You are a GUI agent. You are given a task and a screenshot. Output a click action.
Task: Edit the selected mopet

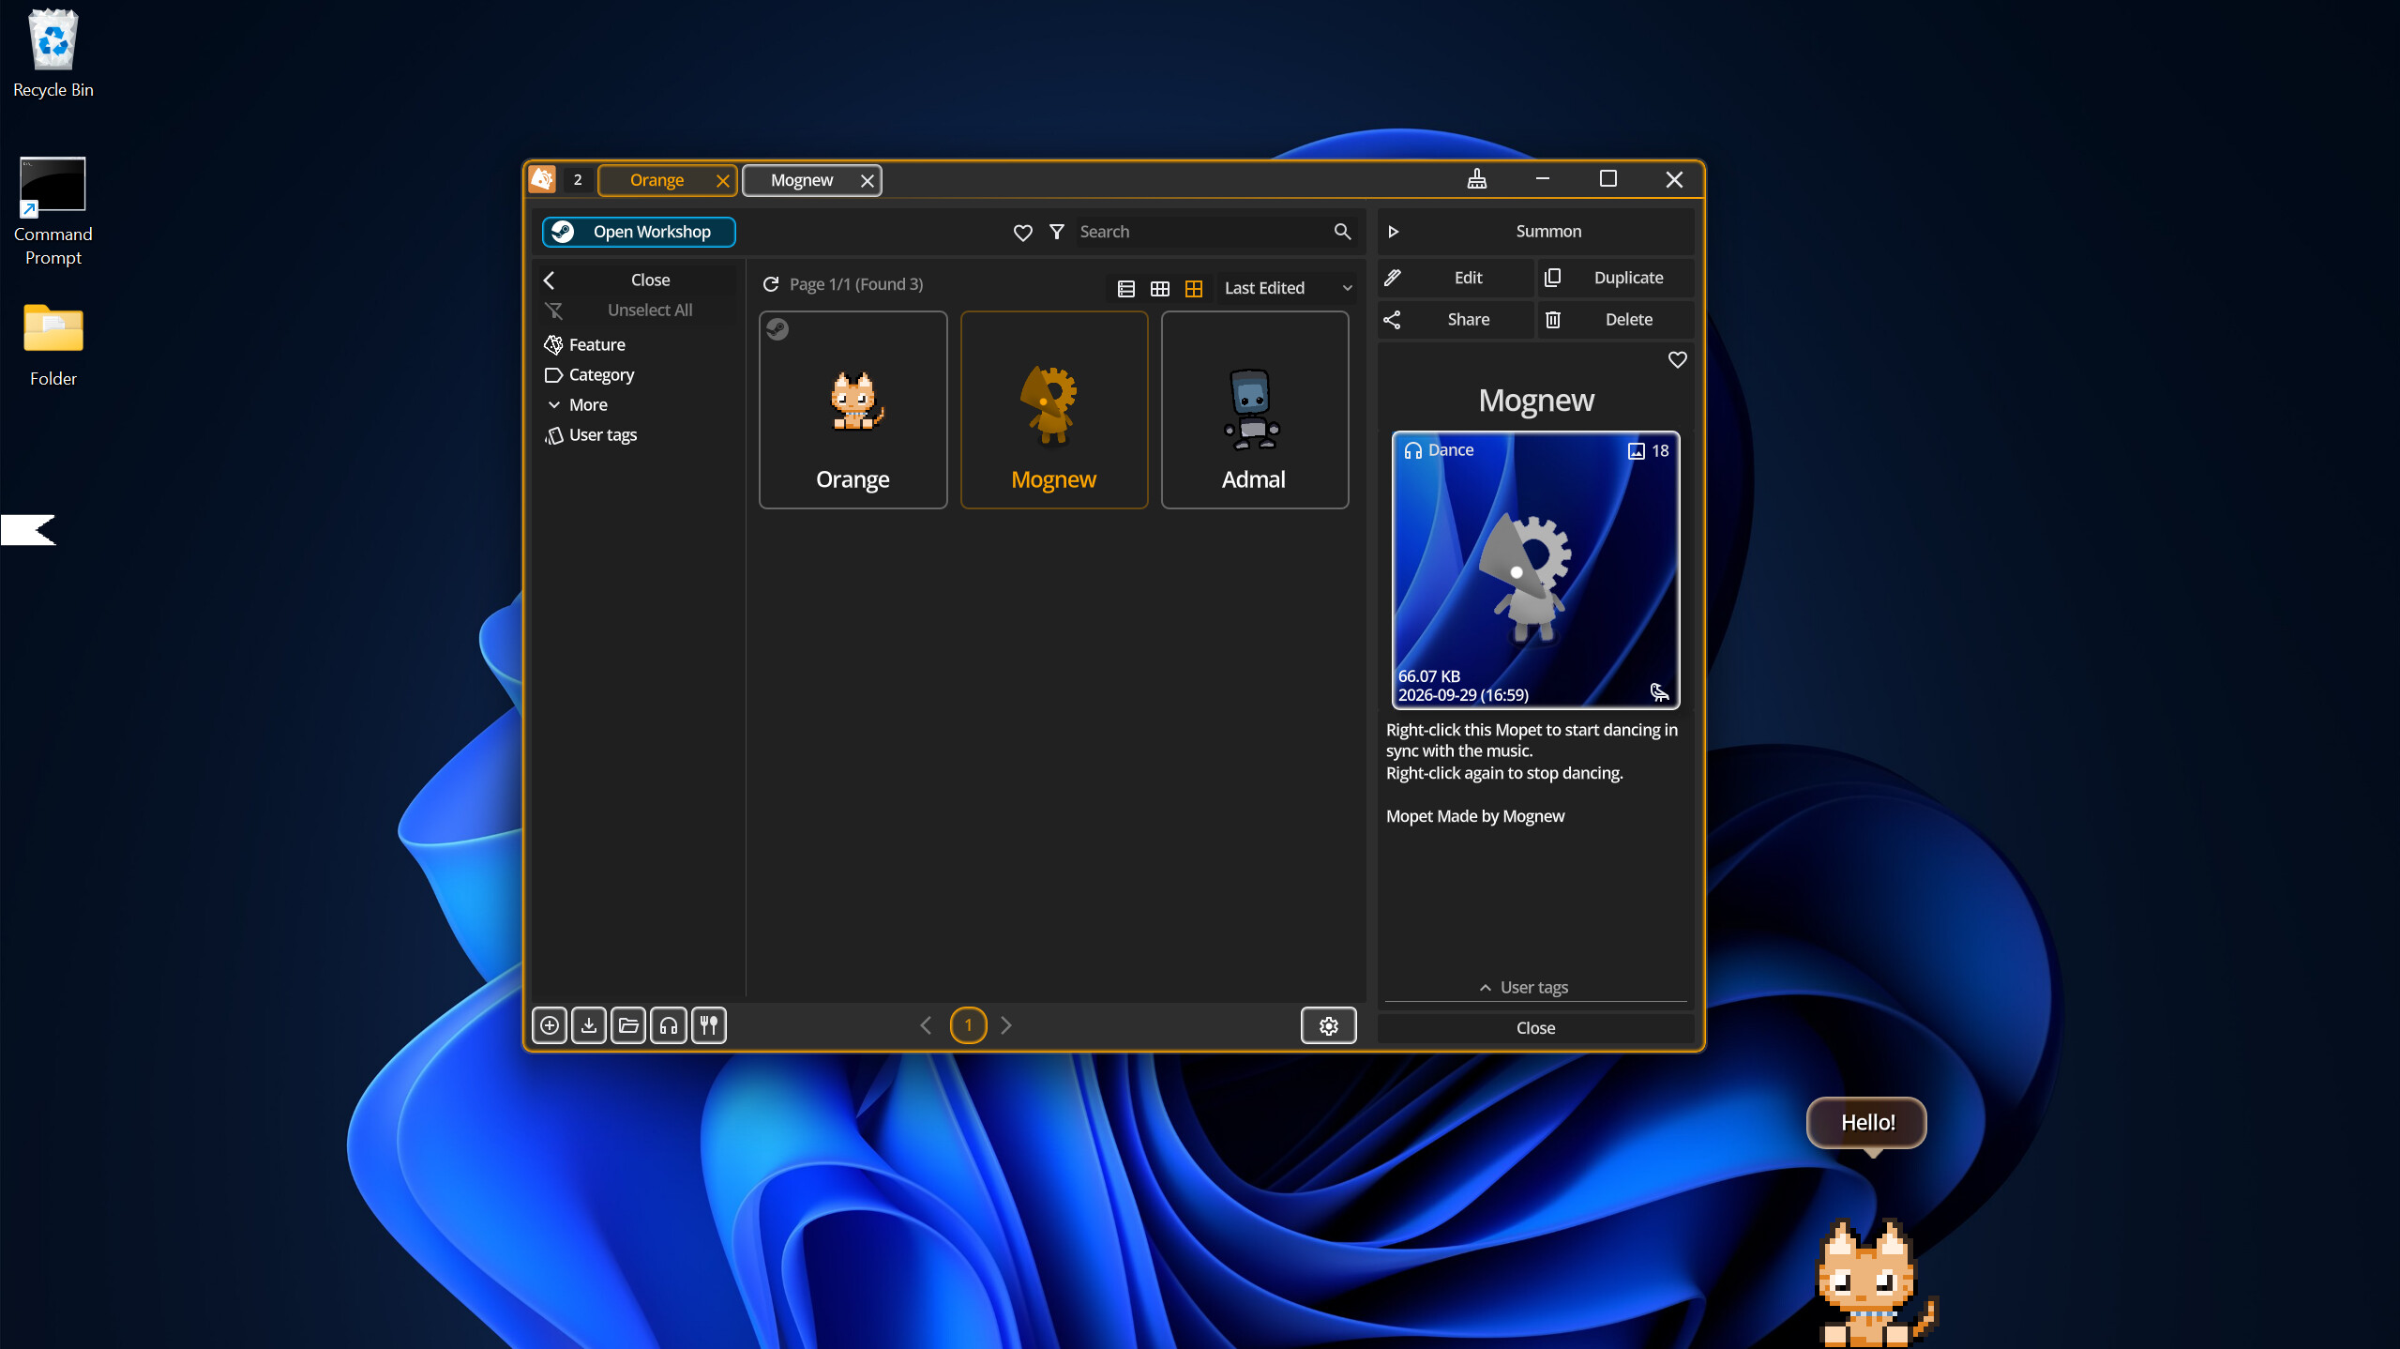pos(1456,278)
